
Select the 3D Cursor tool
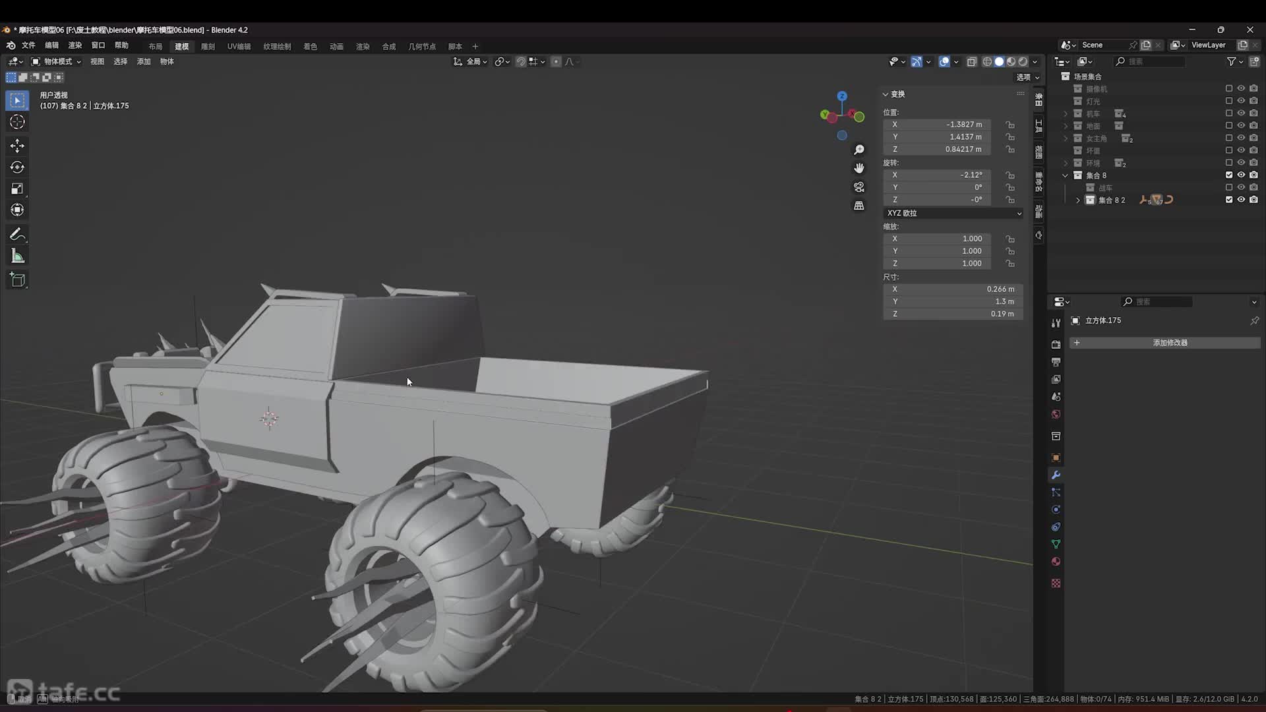pyautogui.click(x=18, y=122)
